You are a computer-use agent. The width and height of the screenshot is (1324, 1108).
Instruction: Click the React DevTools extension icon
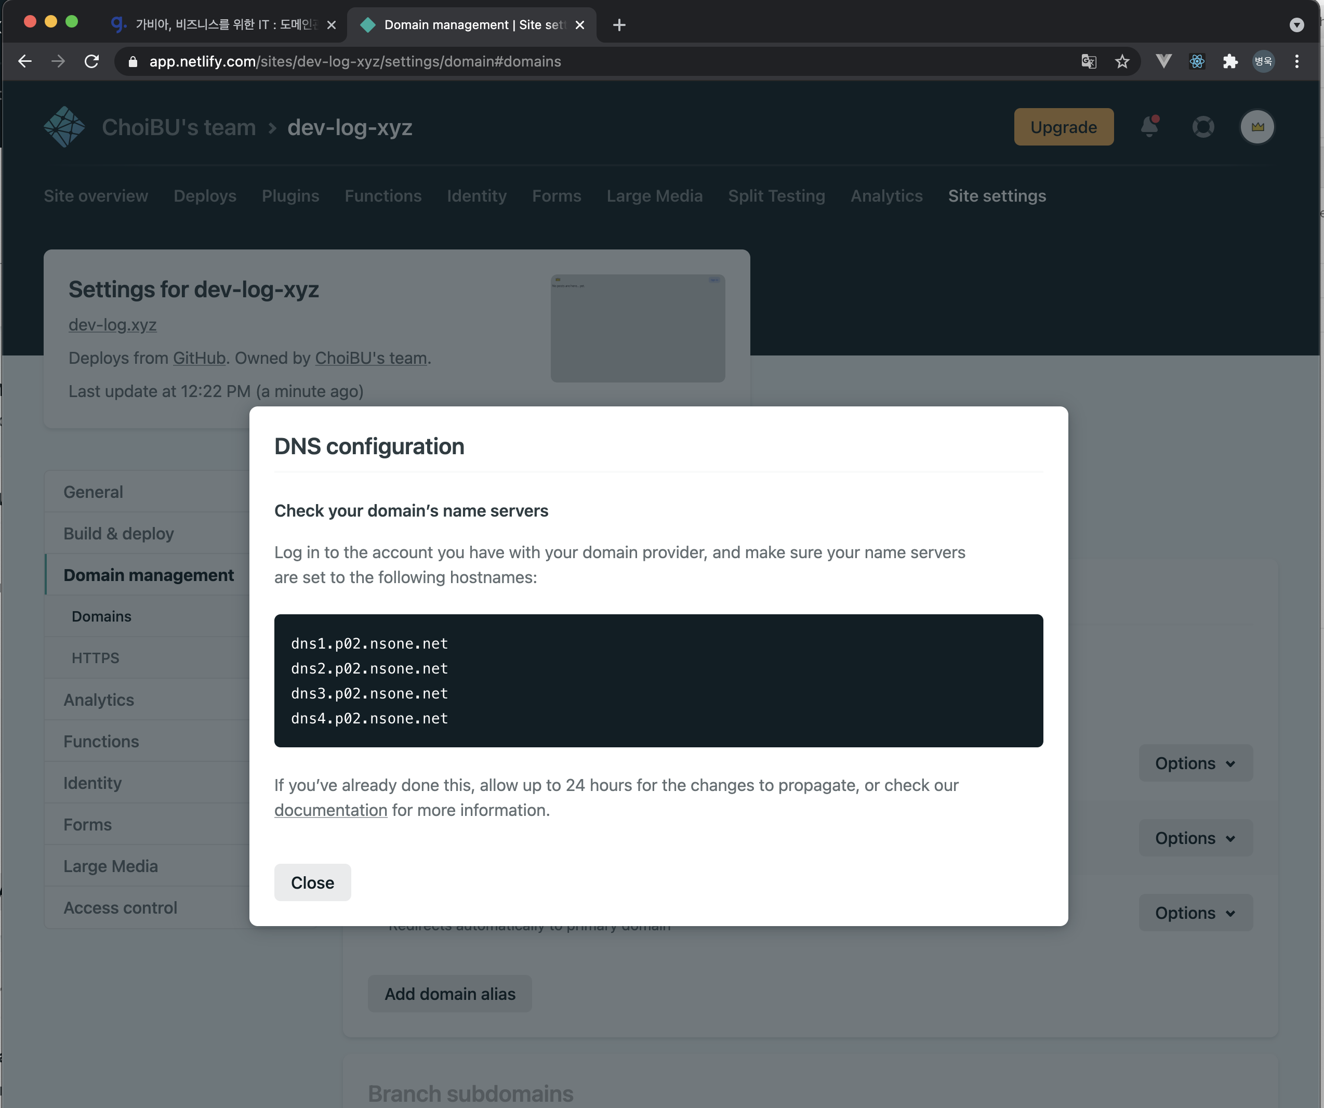(1197, 61)
